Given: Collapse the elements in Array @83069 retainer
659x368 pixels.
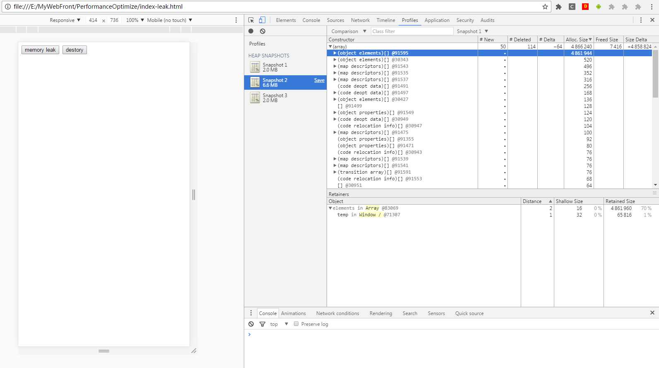Looking at the screenshot, I should [330, 208].
